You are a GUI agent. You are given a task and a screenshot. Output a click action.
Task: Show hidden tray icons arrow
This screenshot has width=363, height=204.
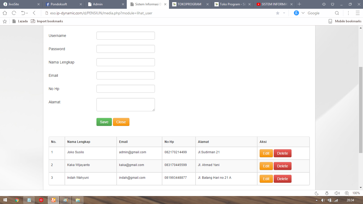(x=316, y=200)
